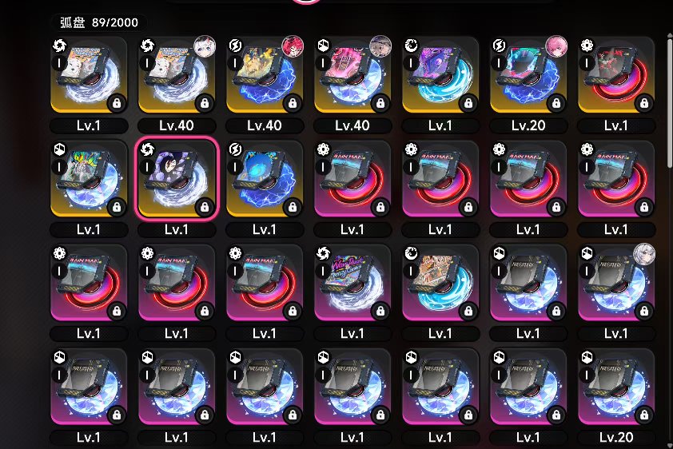Toggle the lock on the top-row Lv.20 disc
This screenshot has height=449, width=673.
[556, 103]
